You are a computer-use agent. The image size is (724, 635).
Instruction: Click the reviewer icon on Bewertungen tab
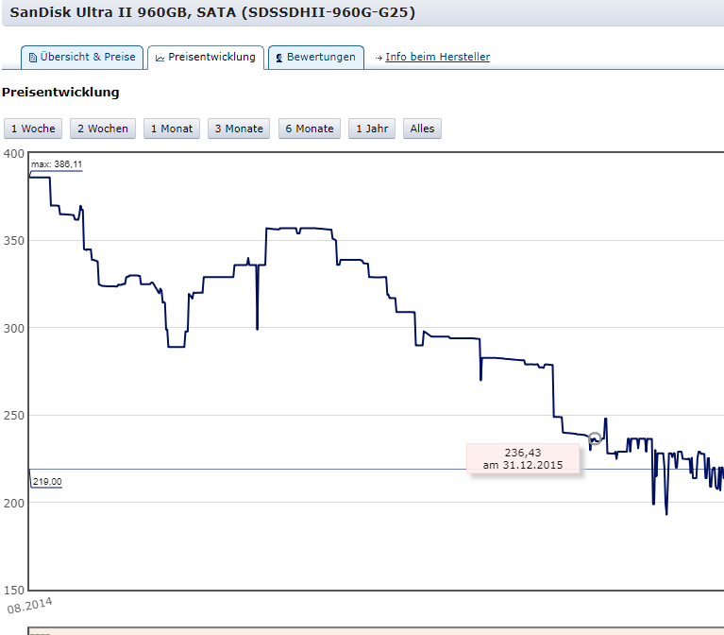click(x=278, y=59)
